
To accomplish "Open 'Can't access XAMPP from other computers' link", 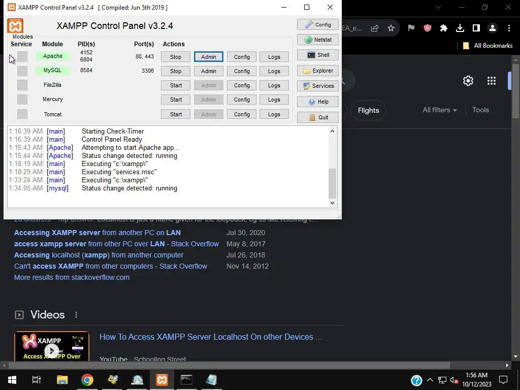I will (x=110, y=266).
